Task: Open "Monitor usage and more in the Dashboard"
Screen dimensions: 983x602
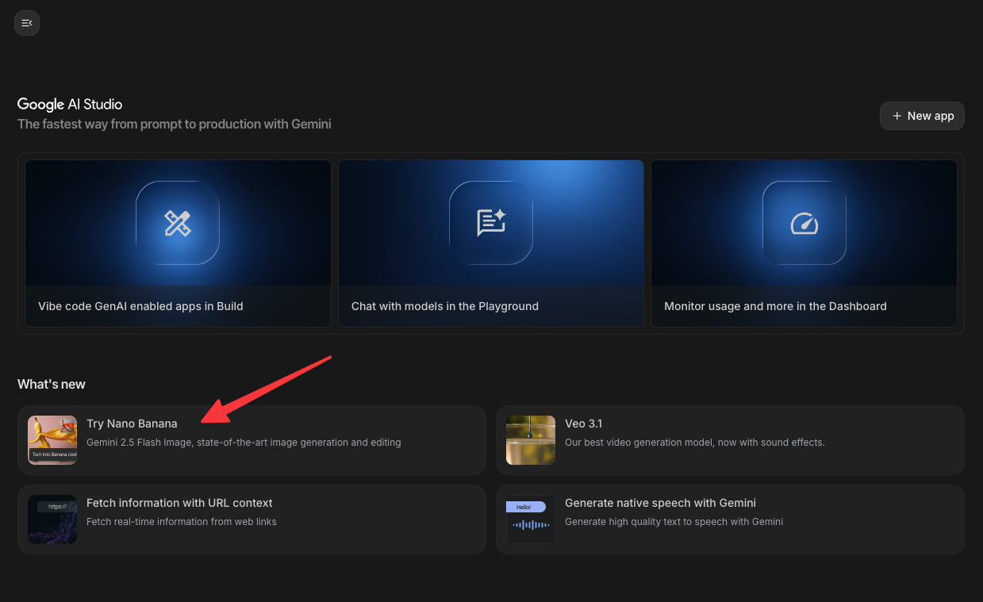Action: 775,306
